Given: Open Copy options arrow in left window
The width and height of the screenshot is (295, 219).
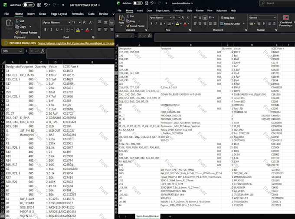Looking at the screenshot, I should pos(30,27).
